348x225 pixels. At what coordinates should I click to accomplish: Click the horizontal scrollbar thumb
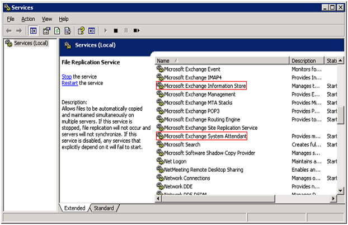[218, 198]
